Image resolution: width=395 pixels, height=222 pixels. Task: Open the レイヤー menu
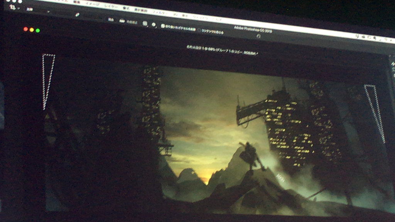pos(111,6)
